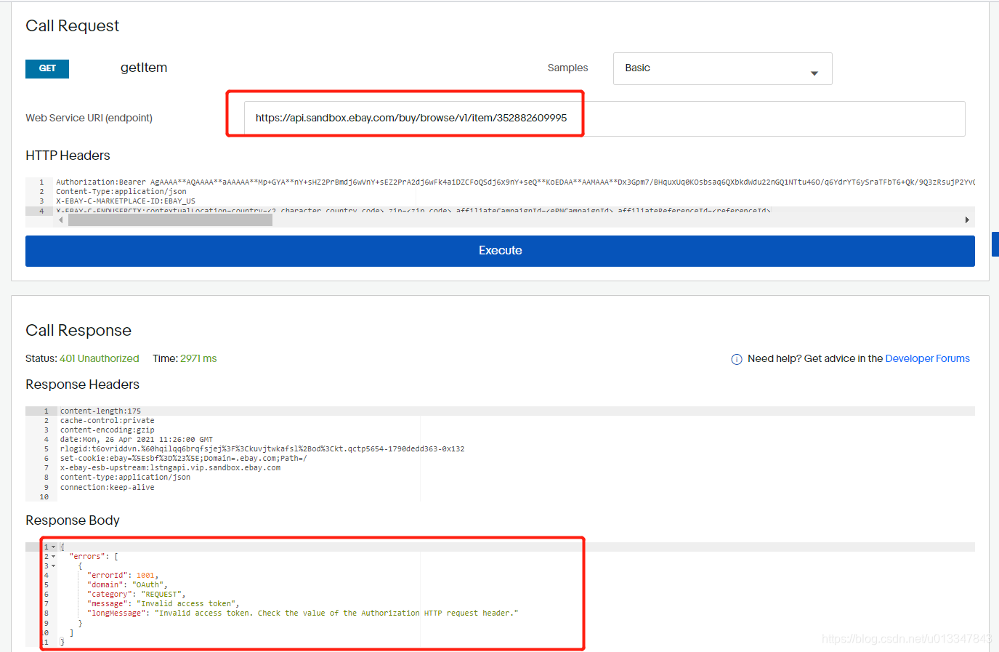Click the help info icon
Image resolution: width=999 pixels, height=652 pixels.
[x=736, y=359]
